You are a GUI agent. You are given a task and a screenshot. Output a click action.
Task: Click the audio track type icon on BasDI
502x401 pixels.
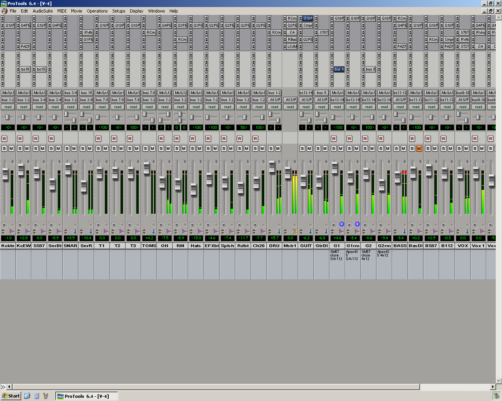pos(420,231)
